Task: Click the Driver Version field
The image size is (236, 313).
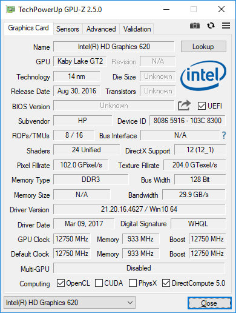Action: 139,209
